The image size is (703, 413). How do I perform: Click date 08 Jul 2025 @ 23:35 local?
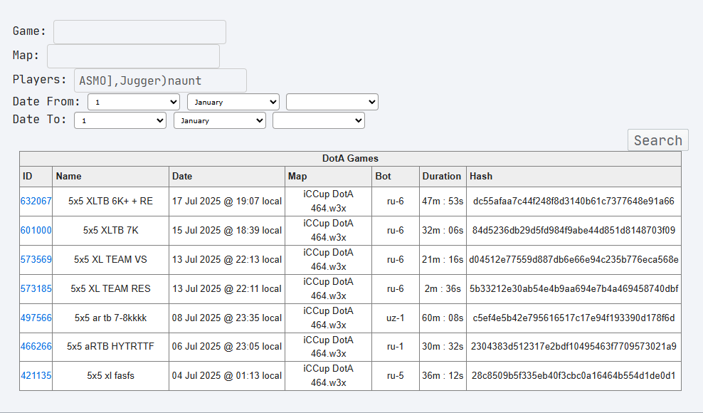(x=227, y=318)
